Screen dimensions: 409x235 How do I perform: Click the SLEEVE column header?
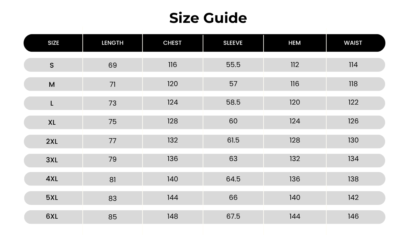pos(233,43)
